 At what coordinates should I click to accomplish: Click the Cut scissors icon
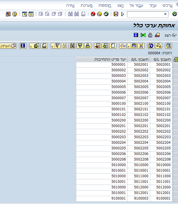coord(141,46)
